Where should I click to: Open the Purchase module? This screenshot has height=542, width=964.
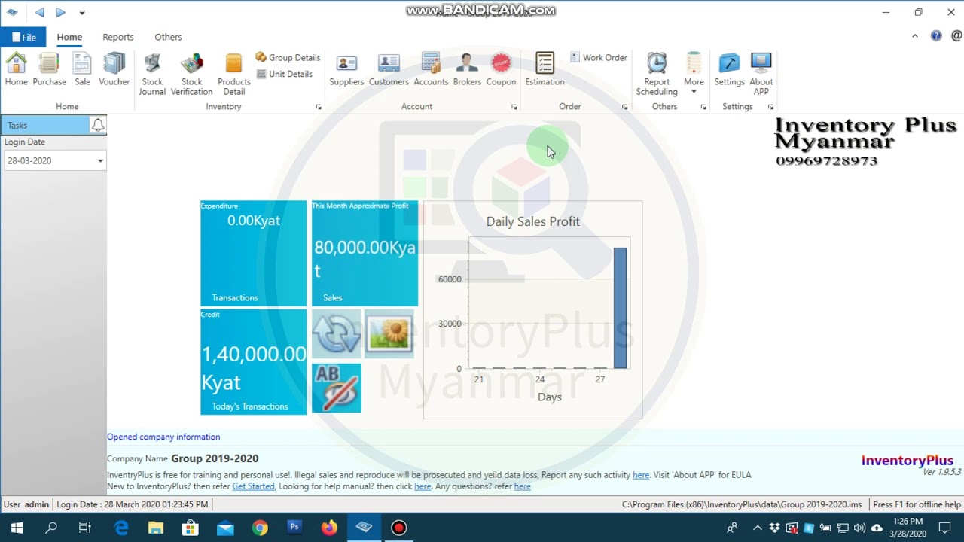click(x=49, y=69)
